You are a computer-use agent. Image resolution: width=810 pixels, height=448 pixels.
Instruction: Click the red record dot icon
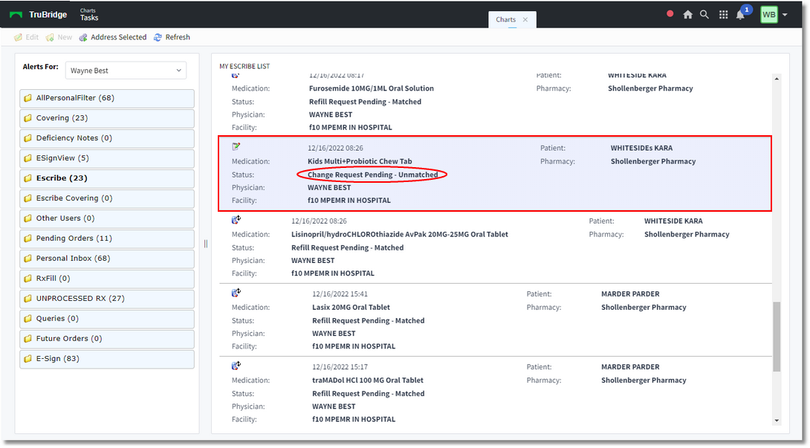coord(670,14)
